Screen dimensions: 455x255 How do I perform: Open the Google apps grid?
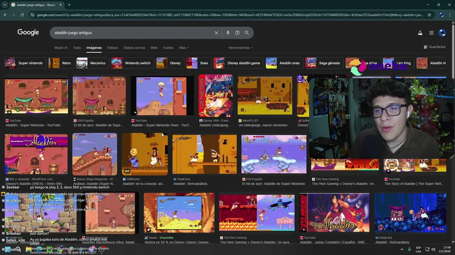pos(431,33)
